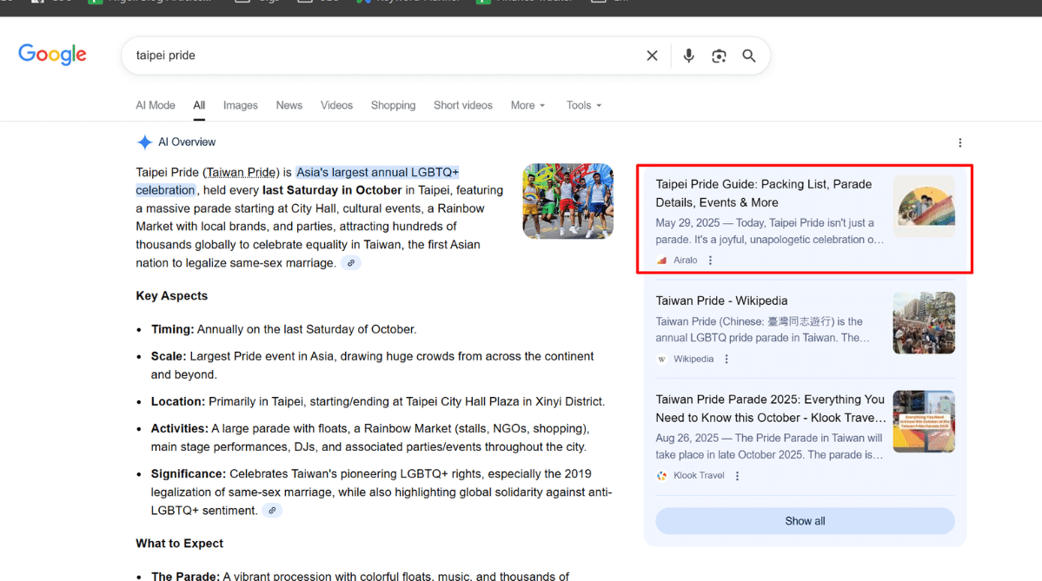The width and height of the screenshot is (1042, 581).
Task: Open the Short videos tab
Action: pyautogui.click(x=463, y=105)
